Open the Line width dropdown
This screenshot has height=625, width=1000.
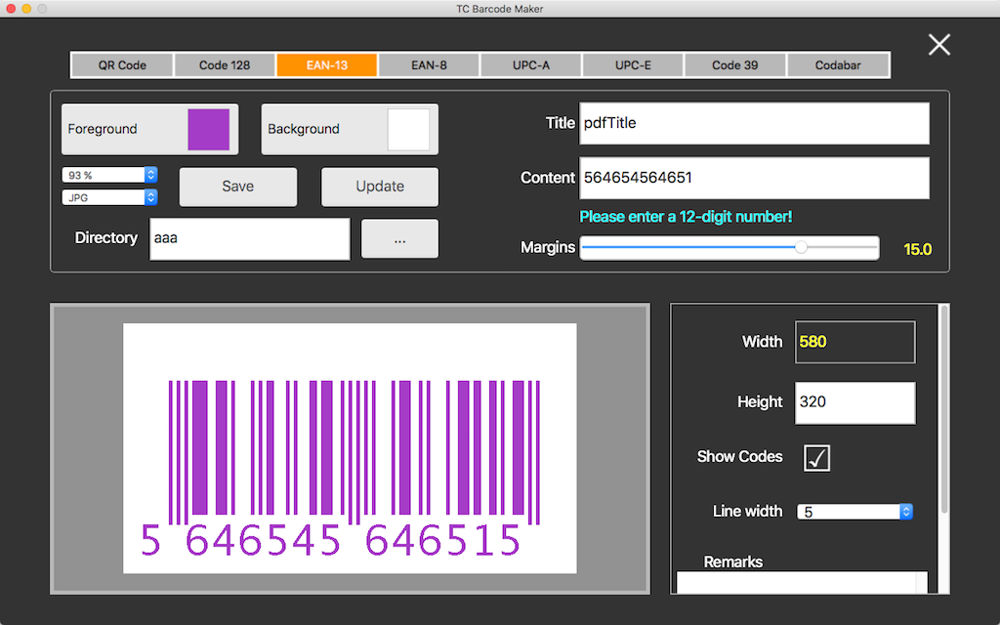[x=854, y=512]
